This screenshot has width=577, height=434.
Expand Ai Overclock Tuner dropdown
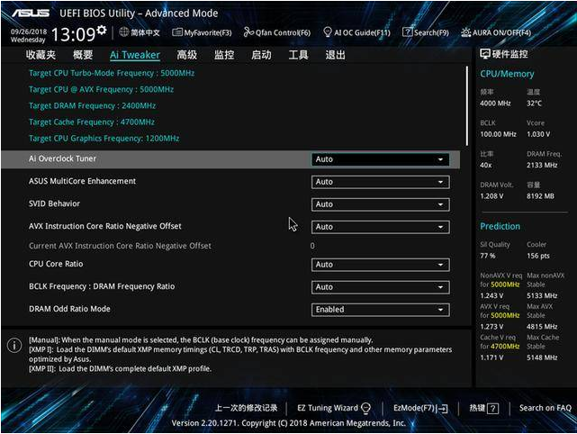(x=380, y=159)
